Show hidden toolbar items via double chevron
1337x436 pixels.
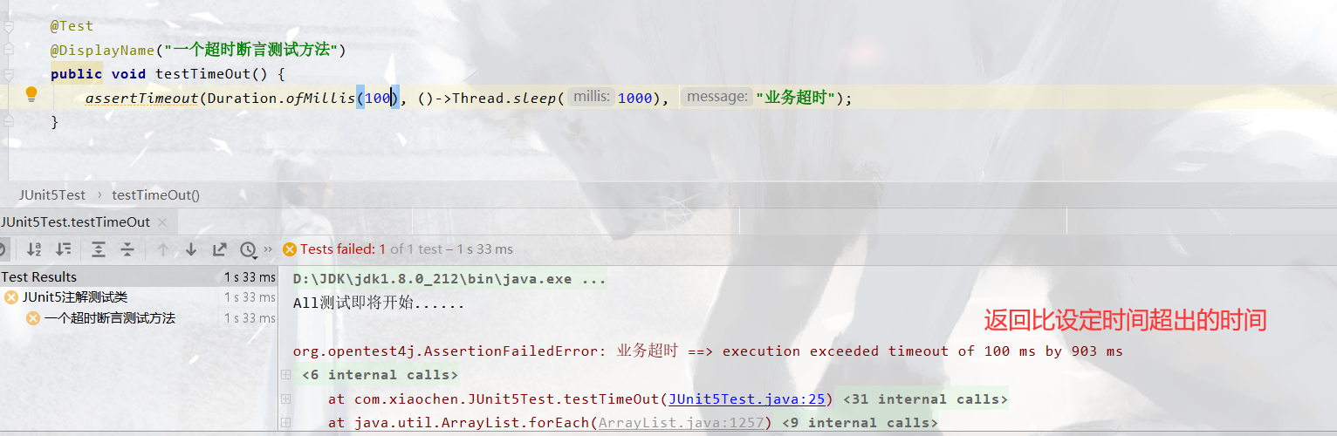pyautogui.click(x=268, y=249)
